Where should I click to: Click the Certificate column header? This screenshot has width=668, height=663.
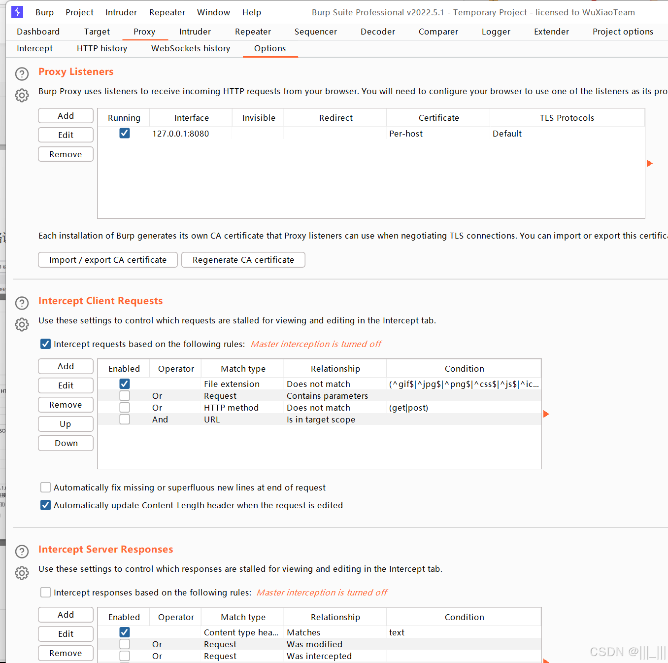438,118
